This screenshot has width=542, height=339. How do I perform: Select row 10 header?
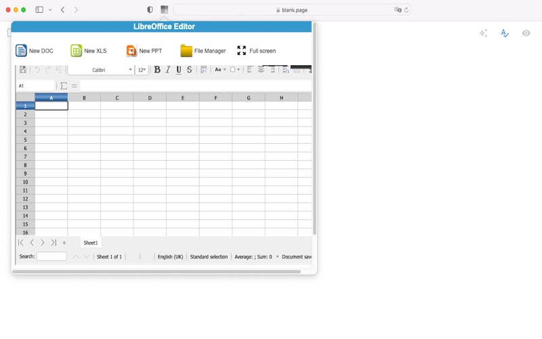[25, 182]
